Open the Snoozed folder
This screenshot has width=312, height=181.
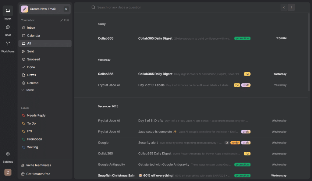[33, 59]
